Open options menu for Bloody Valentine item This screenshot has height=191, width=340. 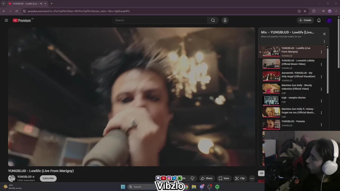tap(321, 89)
